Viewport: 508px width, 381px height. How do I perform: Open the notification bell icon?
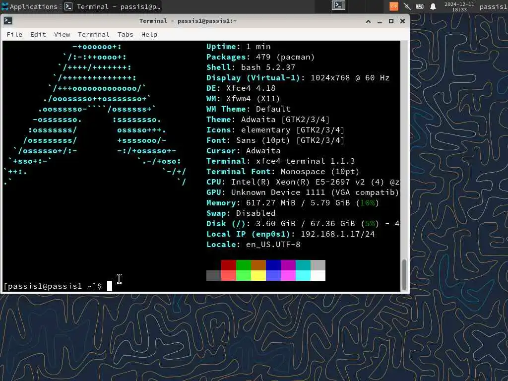433,6
